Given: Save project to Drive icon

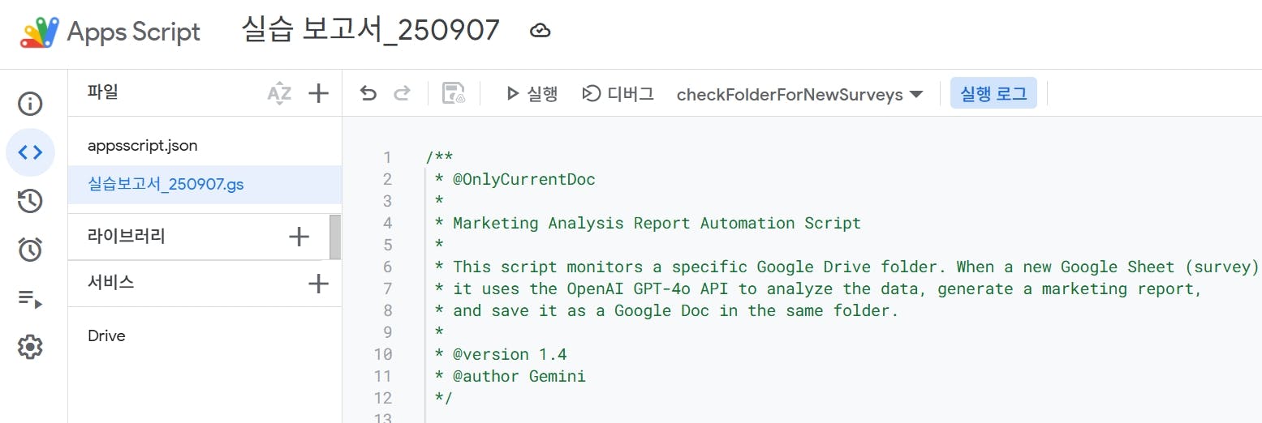Looking at the screenshot, I should click(x=453, y=94).
